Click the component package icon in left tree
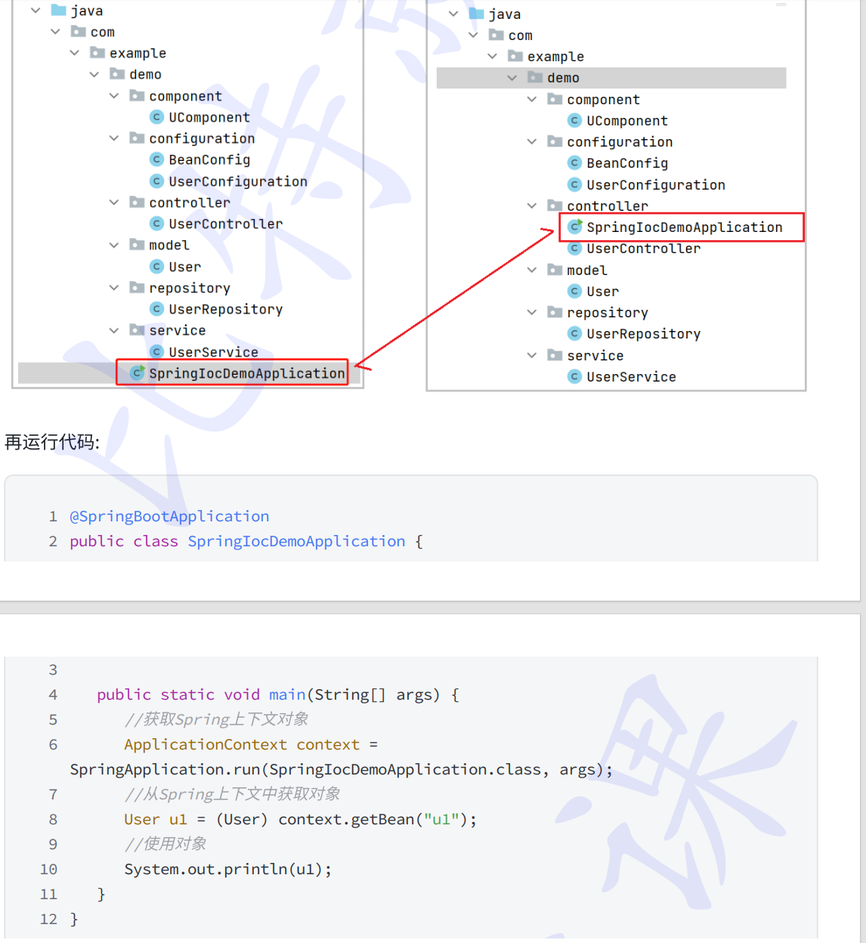The image size is (866, 943). pyautogui.click(x=137, y=95)
